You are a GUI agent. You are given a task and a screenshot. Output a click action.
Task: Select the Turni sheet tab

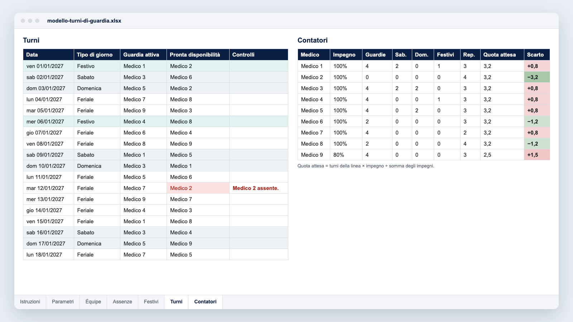(176, 302)
